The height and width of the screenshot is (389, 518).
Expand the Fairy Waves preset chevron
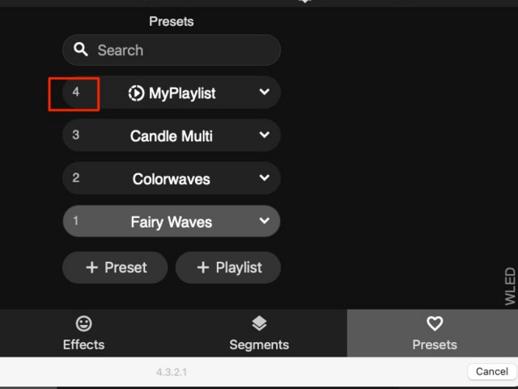coord(264,221)
